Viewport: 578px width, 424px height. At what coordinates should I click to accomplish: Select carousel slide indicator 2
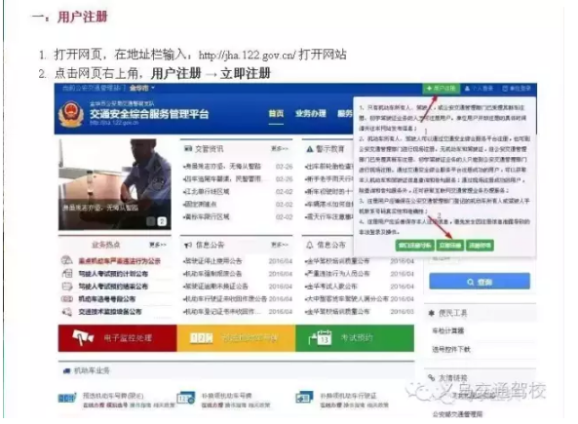[x=162, y=221]
